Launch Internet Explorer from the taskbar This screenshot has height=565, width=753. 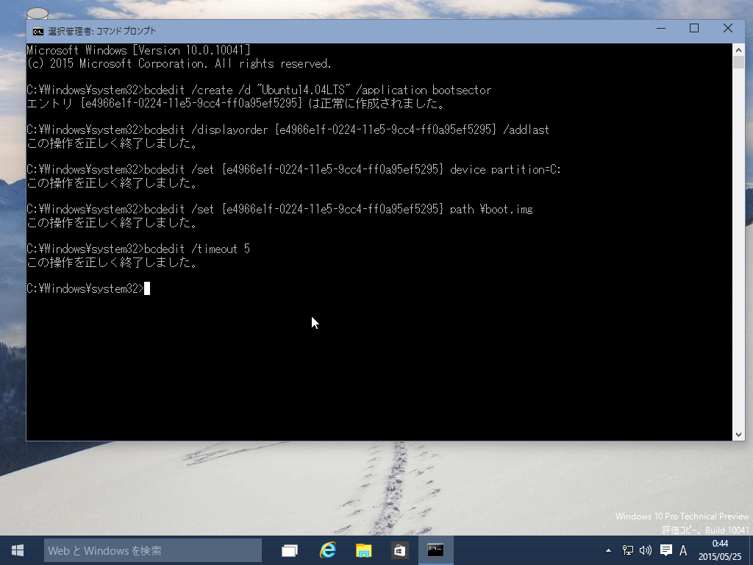coord(327,550)
